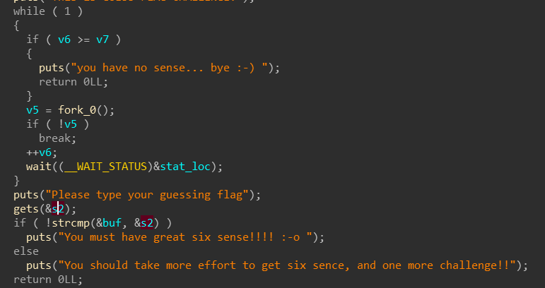This screenshot has height=288, width=545.
Task: Select the else keyword
Action: [26, 251]
